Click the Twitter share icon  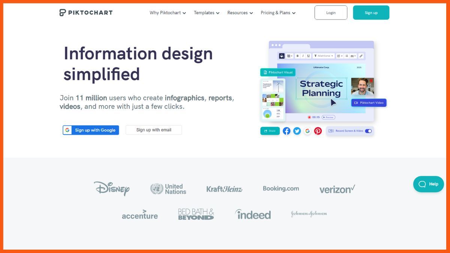(297, 131)
